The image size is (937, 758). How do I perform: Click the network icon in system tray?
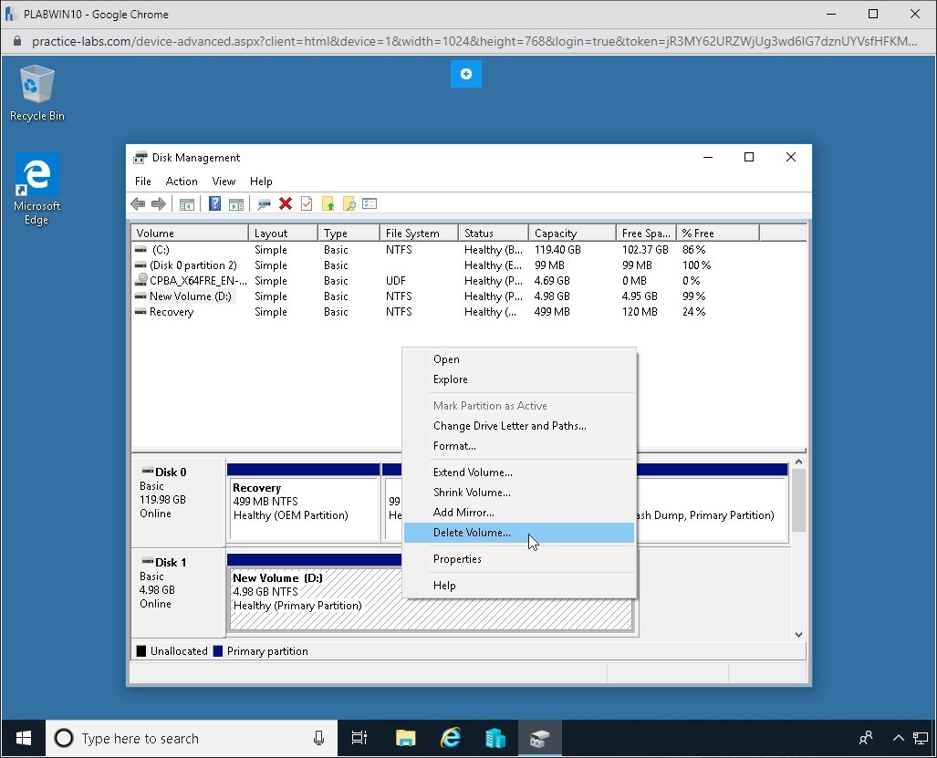tap(921, 738)
